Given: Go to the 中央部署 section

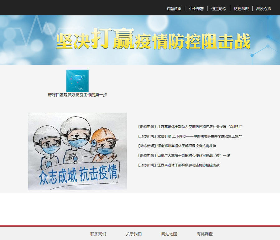Looking at the screenshot, I should point(196,9).
